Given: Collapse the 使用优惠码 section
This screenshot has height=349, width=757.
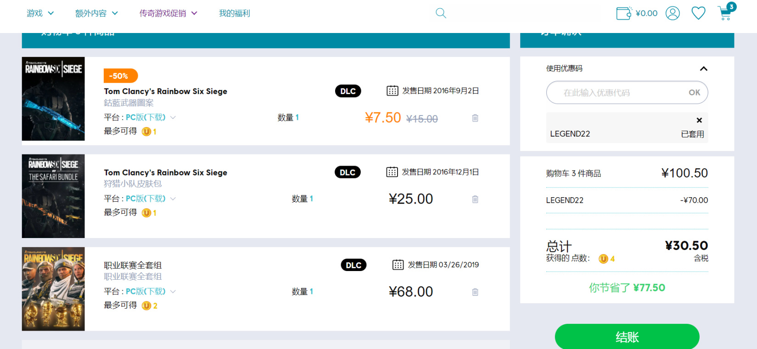Looking at the screenshot, I should (703, 68).
